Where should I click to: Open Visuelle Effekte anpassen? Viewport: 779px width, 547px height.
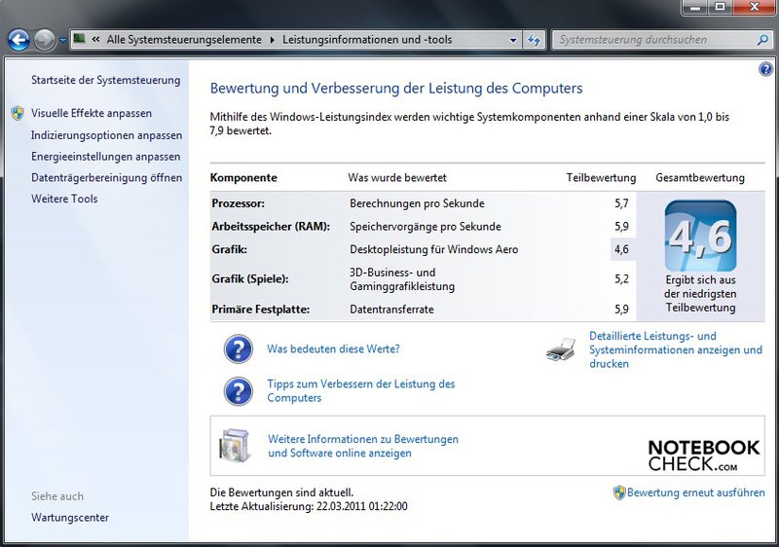coord(92,113)
